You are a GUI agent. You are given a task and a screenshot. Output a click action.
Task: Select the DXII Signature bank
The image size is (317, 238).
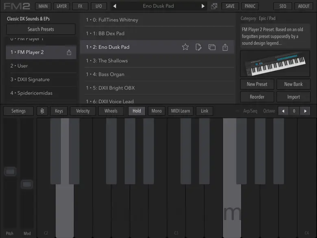41,79
